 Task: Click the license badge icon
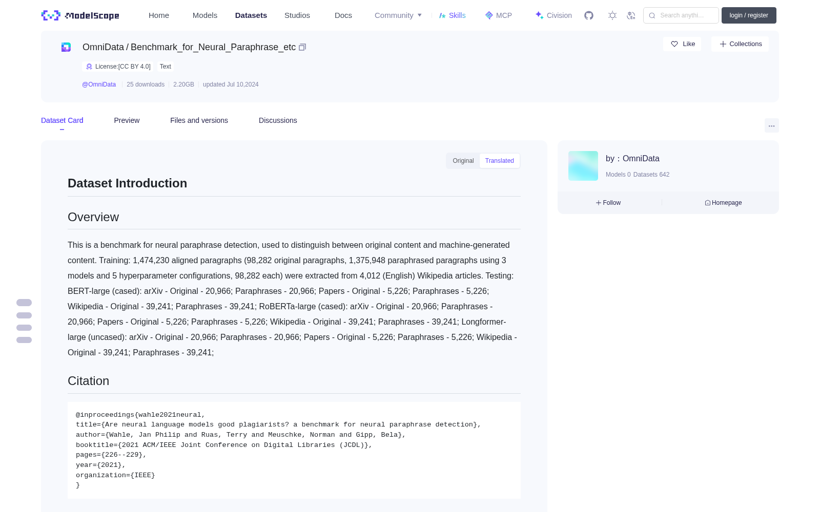89,67
